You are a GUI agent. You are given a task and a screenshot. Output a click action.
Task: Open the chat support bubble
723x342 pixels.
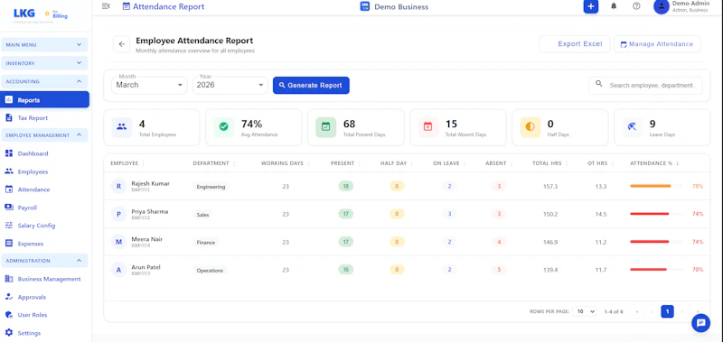click(x=701, y=323)
